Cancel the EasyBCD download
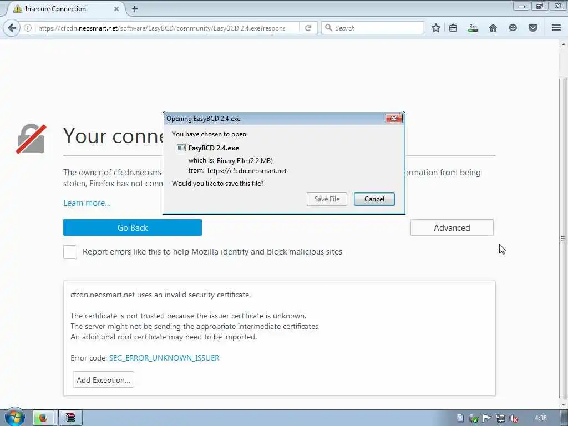This screenshot has height=426, width=568. click(374, 199)
